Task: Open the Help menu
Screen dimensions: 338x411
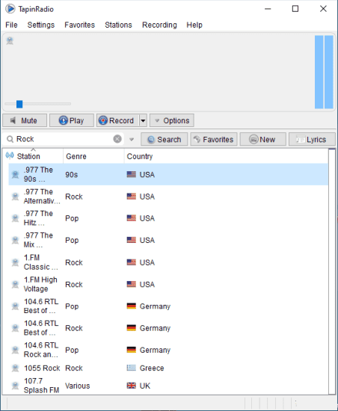Action: (194, 25)
